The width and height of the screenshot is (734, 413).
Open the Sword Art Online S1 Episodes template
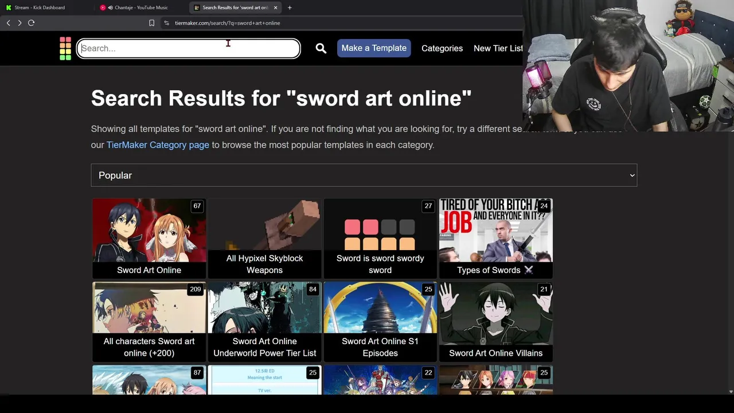pyautogui.click(x=380, y=321)
